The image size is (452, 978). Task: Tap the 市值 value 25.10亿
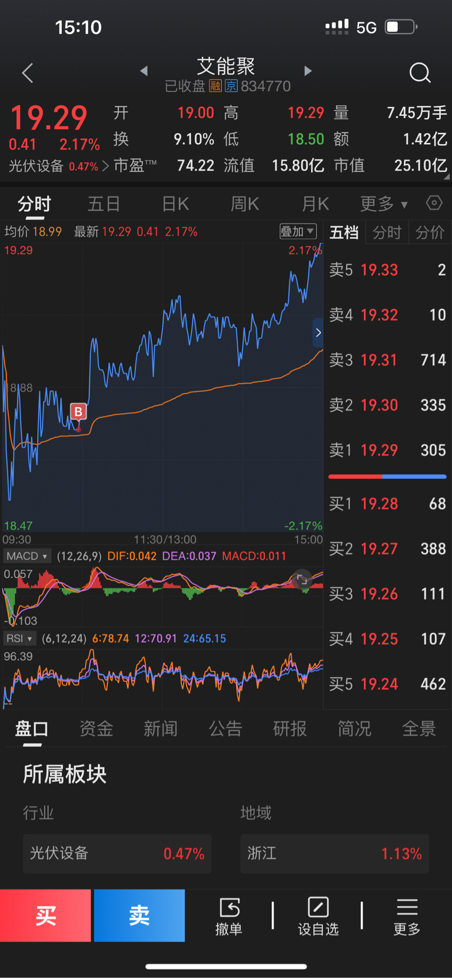click(x=421, y=166)
